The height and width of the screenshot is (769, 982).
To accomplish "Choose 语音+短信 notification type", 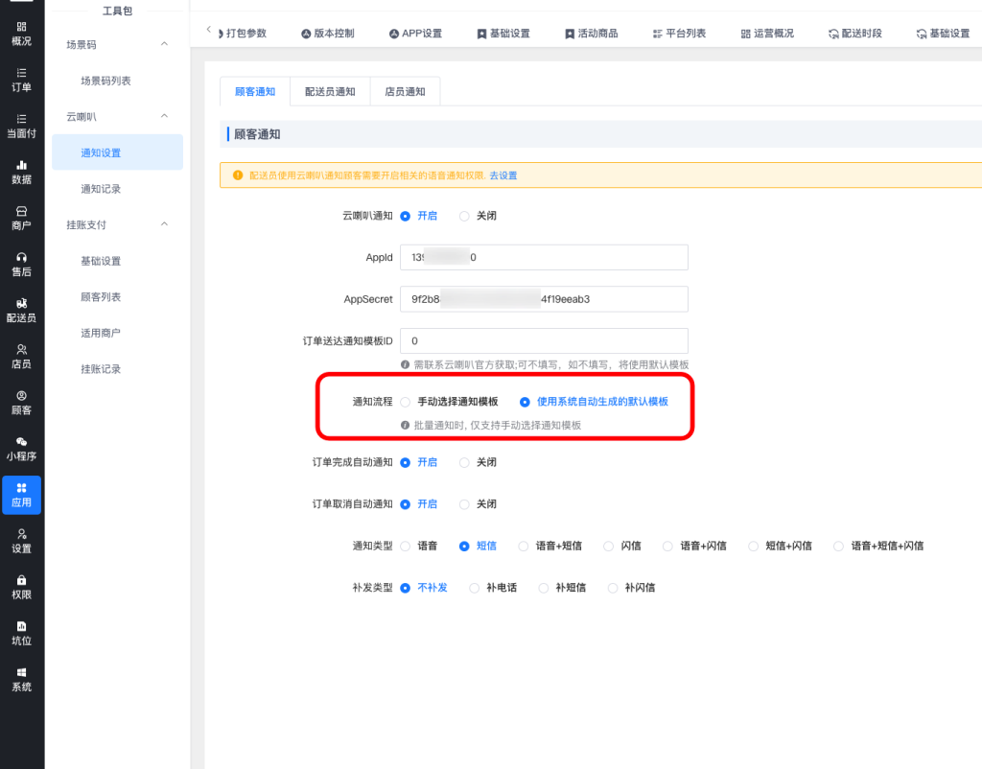I will (x=524, y=546).
